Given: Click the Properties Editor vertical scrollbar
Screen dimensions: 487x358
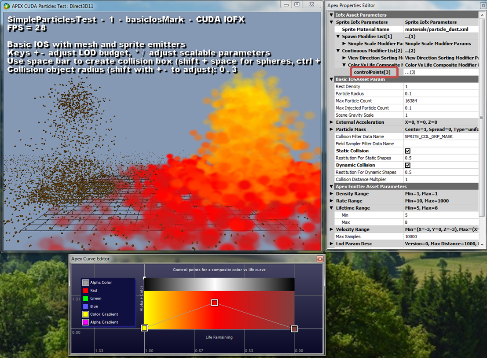Looking at the screenshot, I should click(482, 117).
